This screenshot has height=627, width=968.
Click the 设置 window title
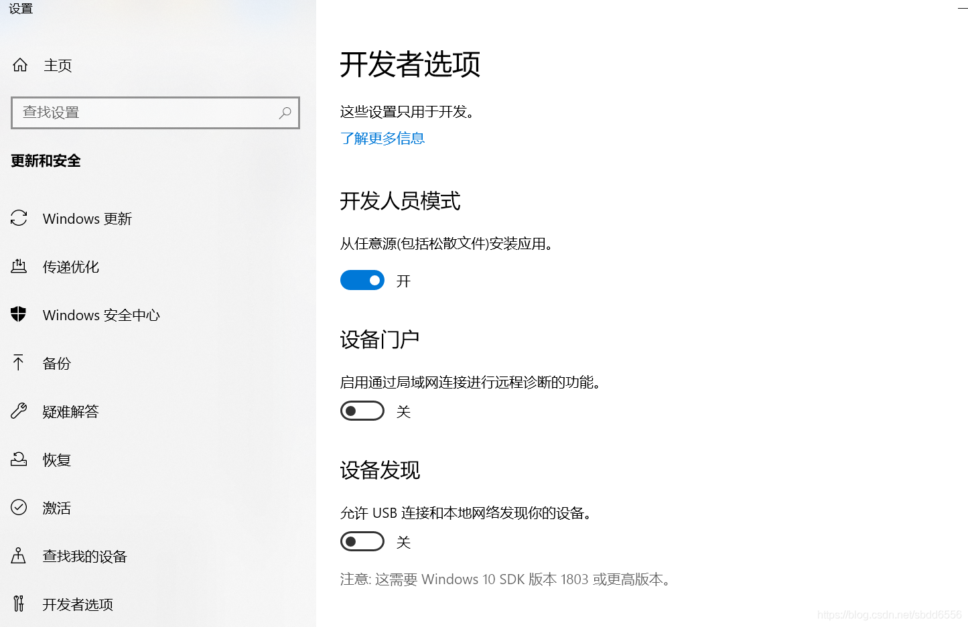21,9
